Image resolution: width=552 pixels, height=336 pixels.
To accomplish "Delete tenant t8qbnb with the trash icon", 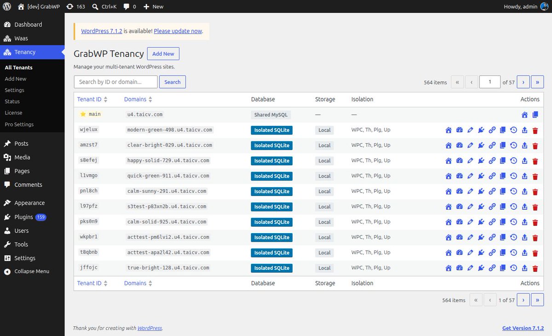I will (535, 253).
